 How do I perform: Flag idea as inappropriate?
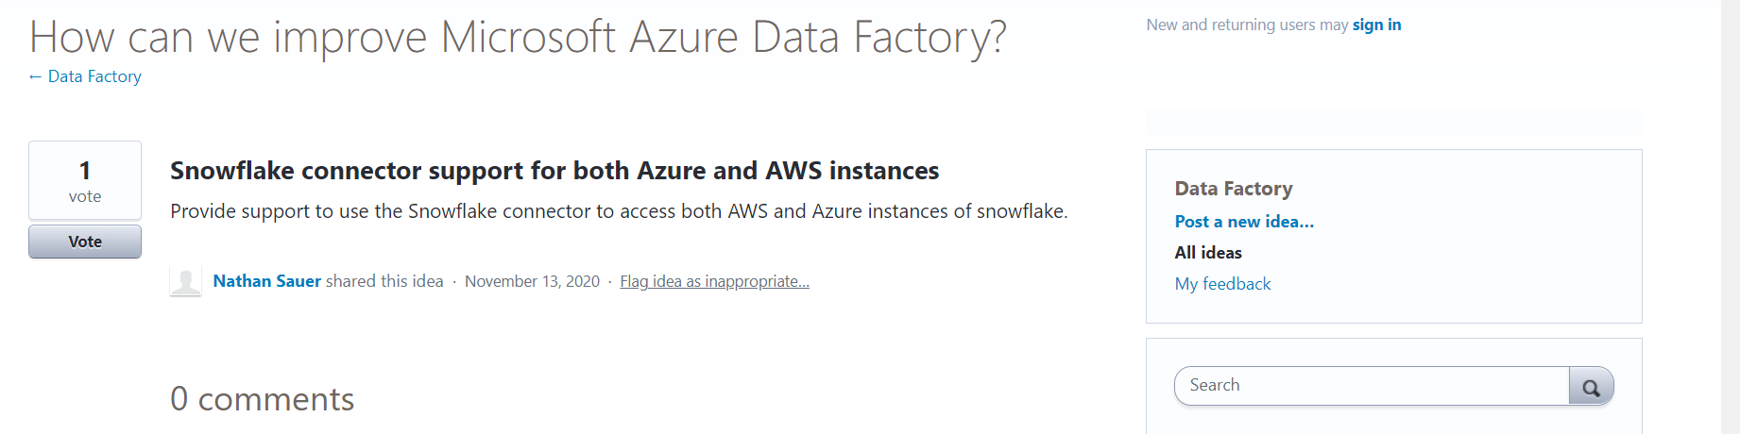click(x=714, y=281)
